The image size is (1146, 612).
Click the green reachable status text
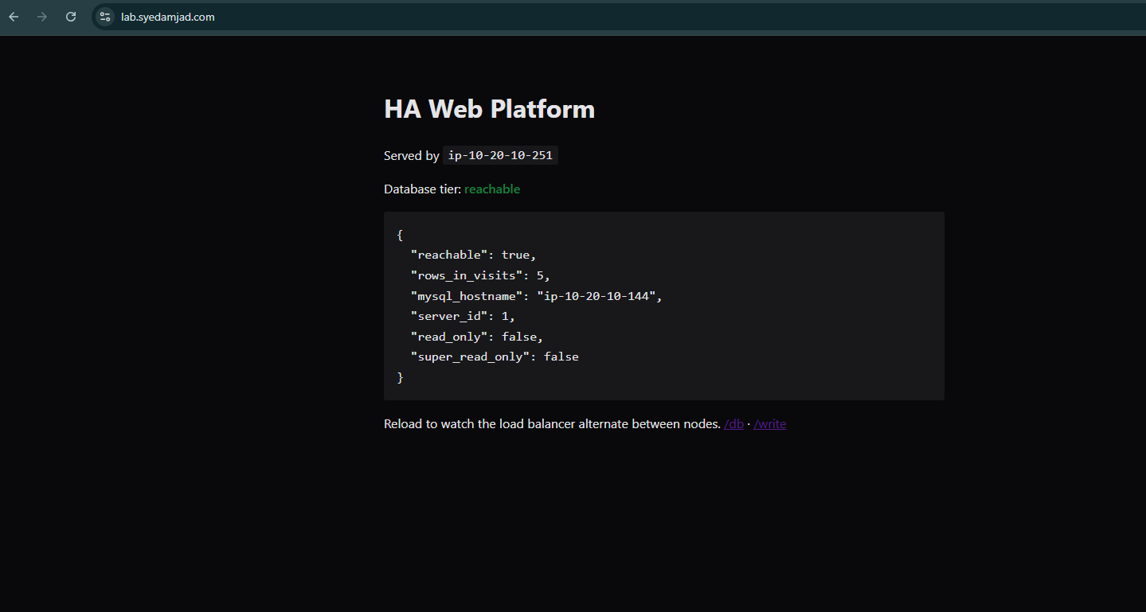coord(492,189)
